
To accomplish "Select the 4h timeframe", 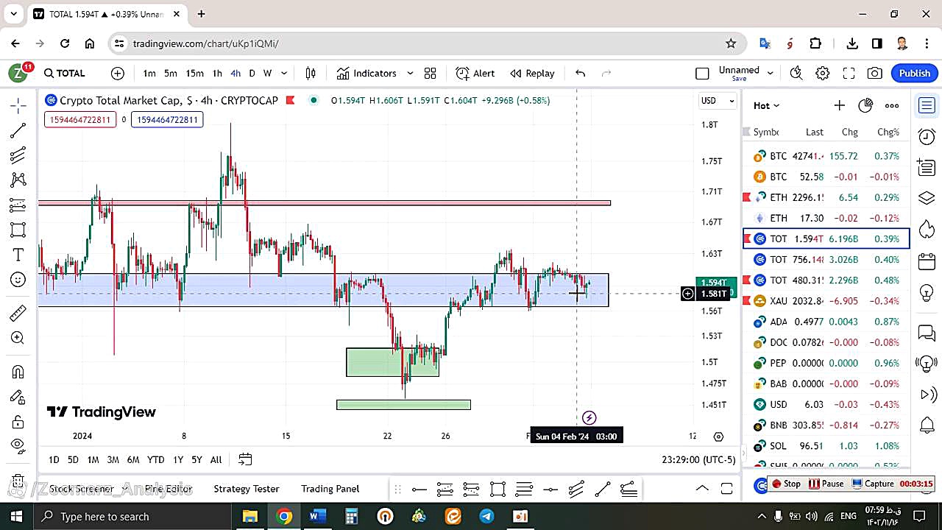I will pos(235,73).
